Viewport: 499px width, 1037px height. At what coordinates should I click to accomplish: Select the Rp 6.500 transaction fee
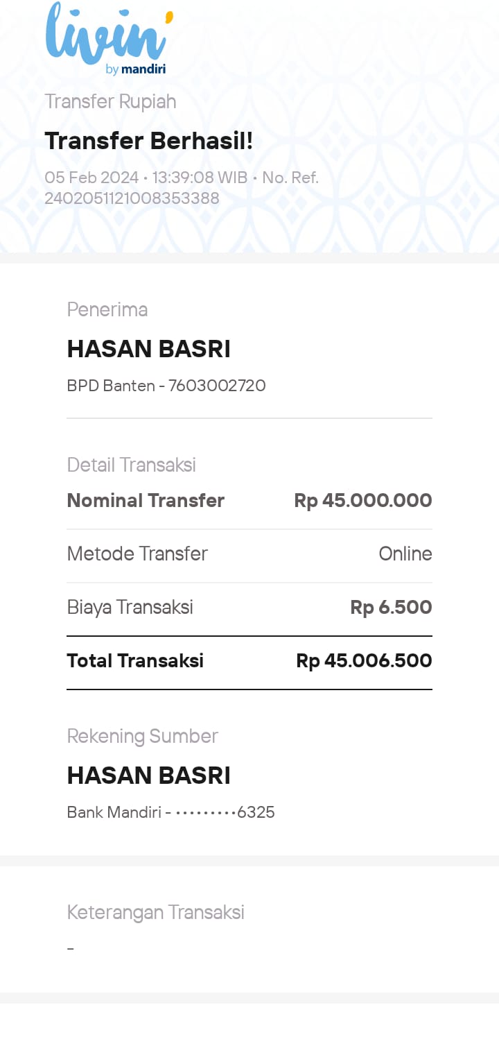coord(391,608)
